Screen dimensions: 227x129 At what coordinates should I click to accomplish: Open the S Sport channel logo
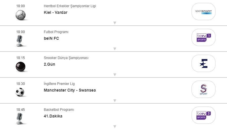204,89
